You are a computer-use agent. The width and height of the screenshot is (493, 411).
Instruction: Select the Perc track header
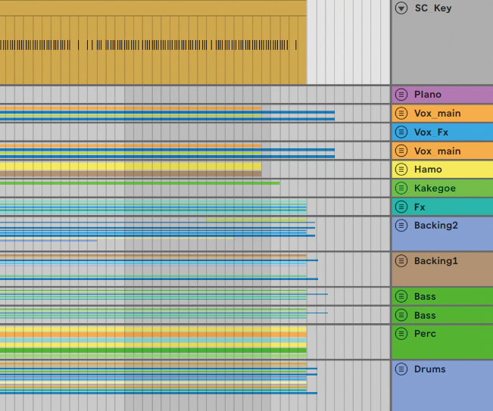(442, 342)
